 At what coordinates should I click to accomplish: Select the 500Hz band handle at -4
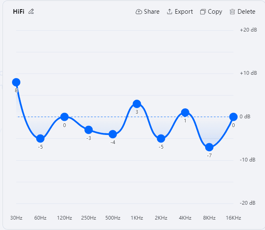[x=113, y=134]
